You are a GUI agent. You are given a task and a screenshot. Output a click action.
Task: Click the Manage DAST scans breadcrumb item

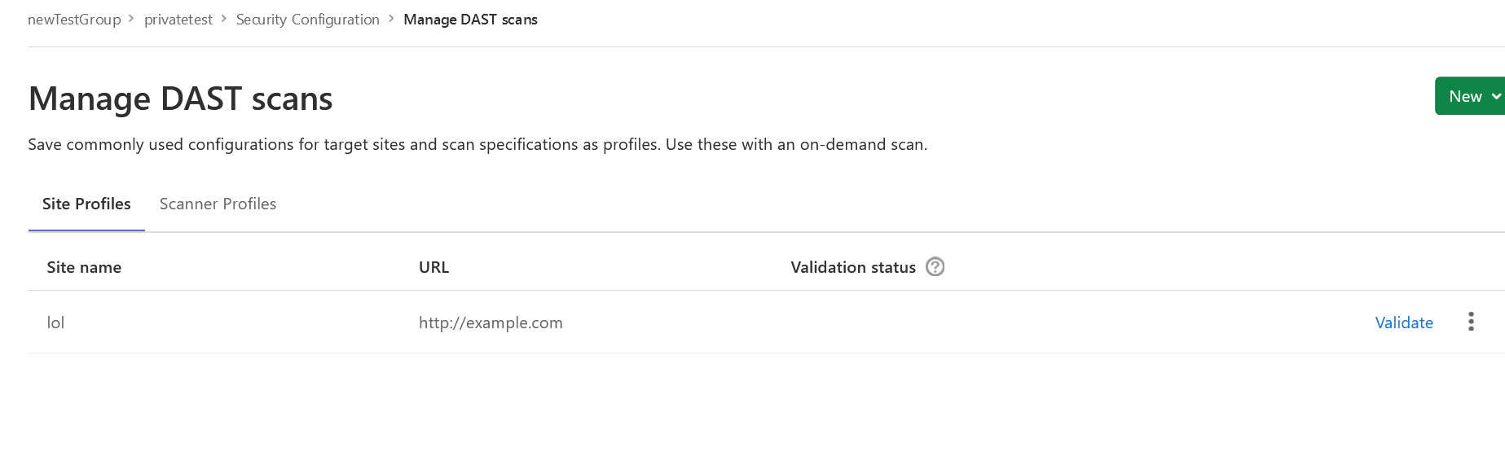pyautogui.click(x=470, y=20)
